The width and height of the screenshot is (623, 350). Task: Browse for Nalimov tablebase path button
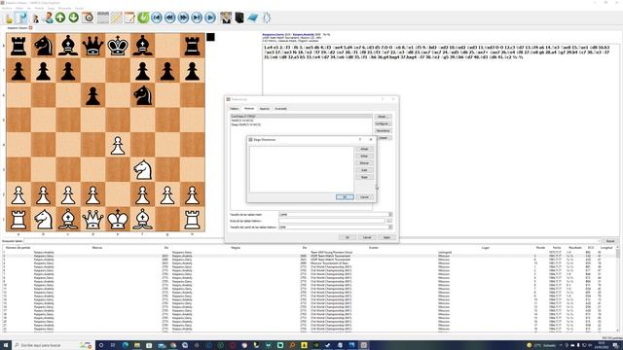[x=389, y=221]
